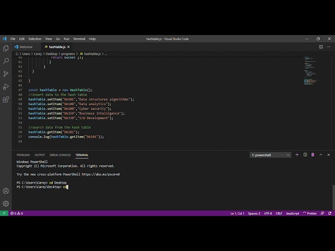
Task: Open the editor More Actions ellipsis
Action: tap(329, 47)
